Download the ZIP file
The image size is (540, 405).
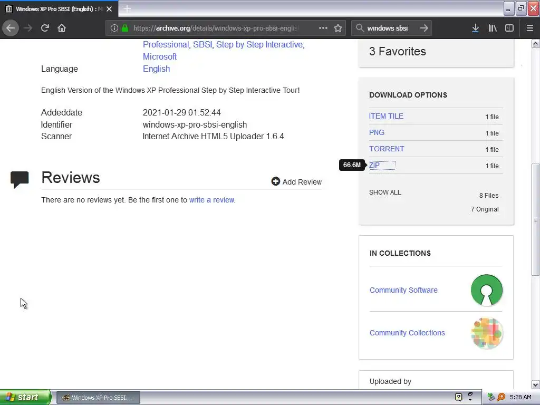(x=374, y=165)
